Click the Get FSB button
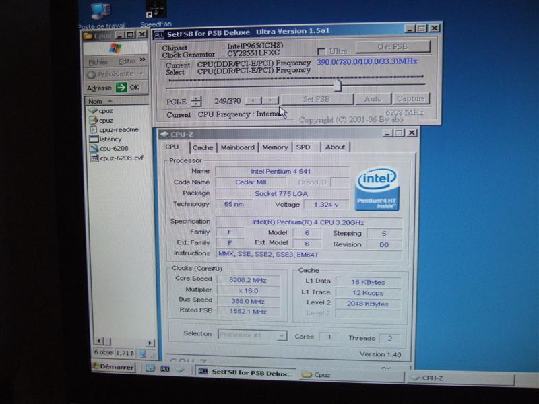Image resolution: width=539 pixels, height=404 pixels. pyautogui.click(x=393, y=46)
